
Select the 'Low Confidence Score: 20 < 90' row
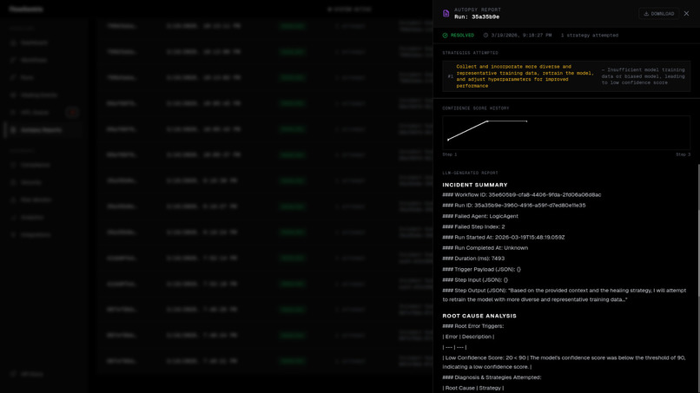[564, 363]
